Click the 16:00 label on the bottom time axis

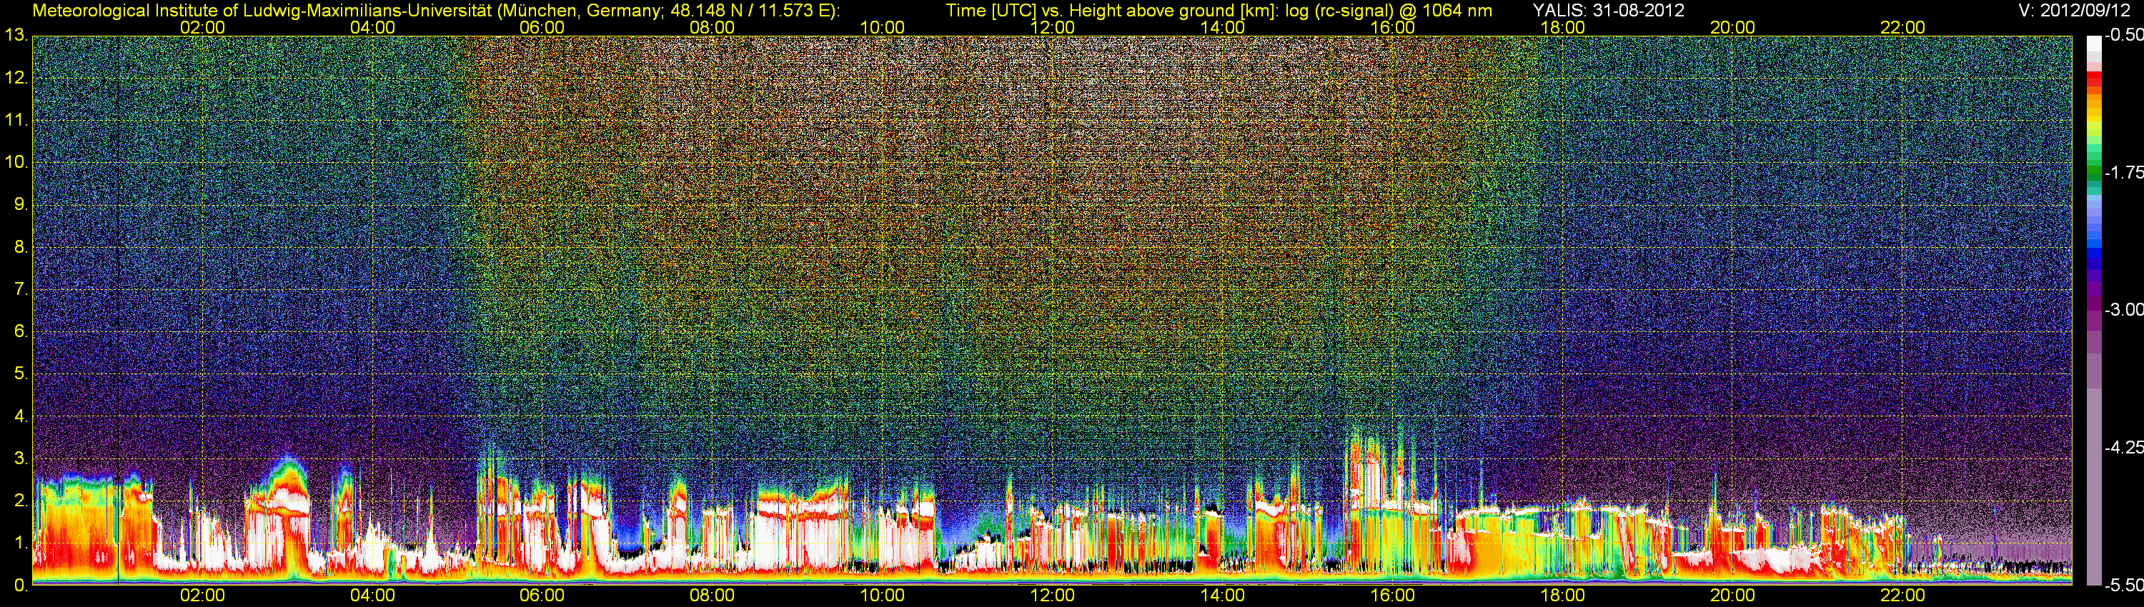tap(1392, 596)
